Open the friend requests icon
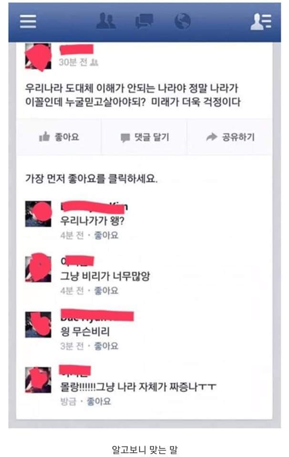The height and width of the screenshot is (457, 289). click(106, 21)
